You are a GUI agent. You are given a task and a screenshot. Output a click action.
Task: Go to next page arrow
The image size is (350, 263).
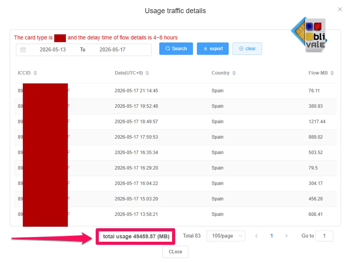pos(286,236)
